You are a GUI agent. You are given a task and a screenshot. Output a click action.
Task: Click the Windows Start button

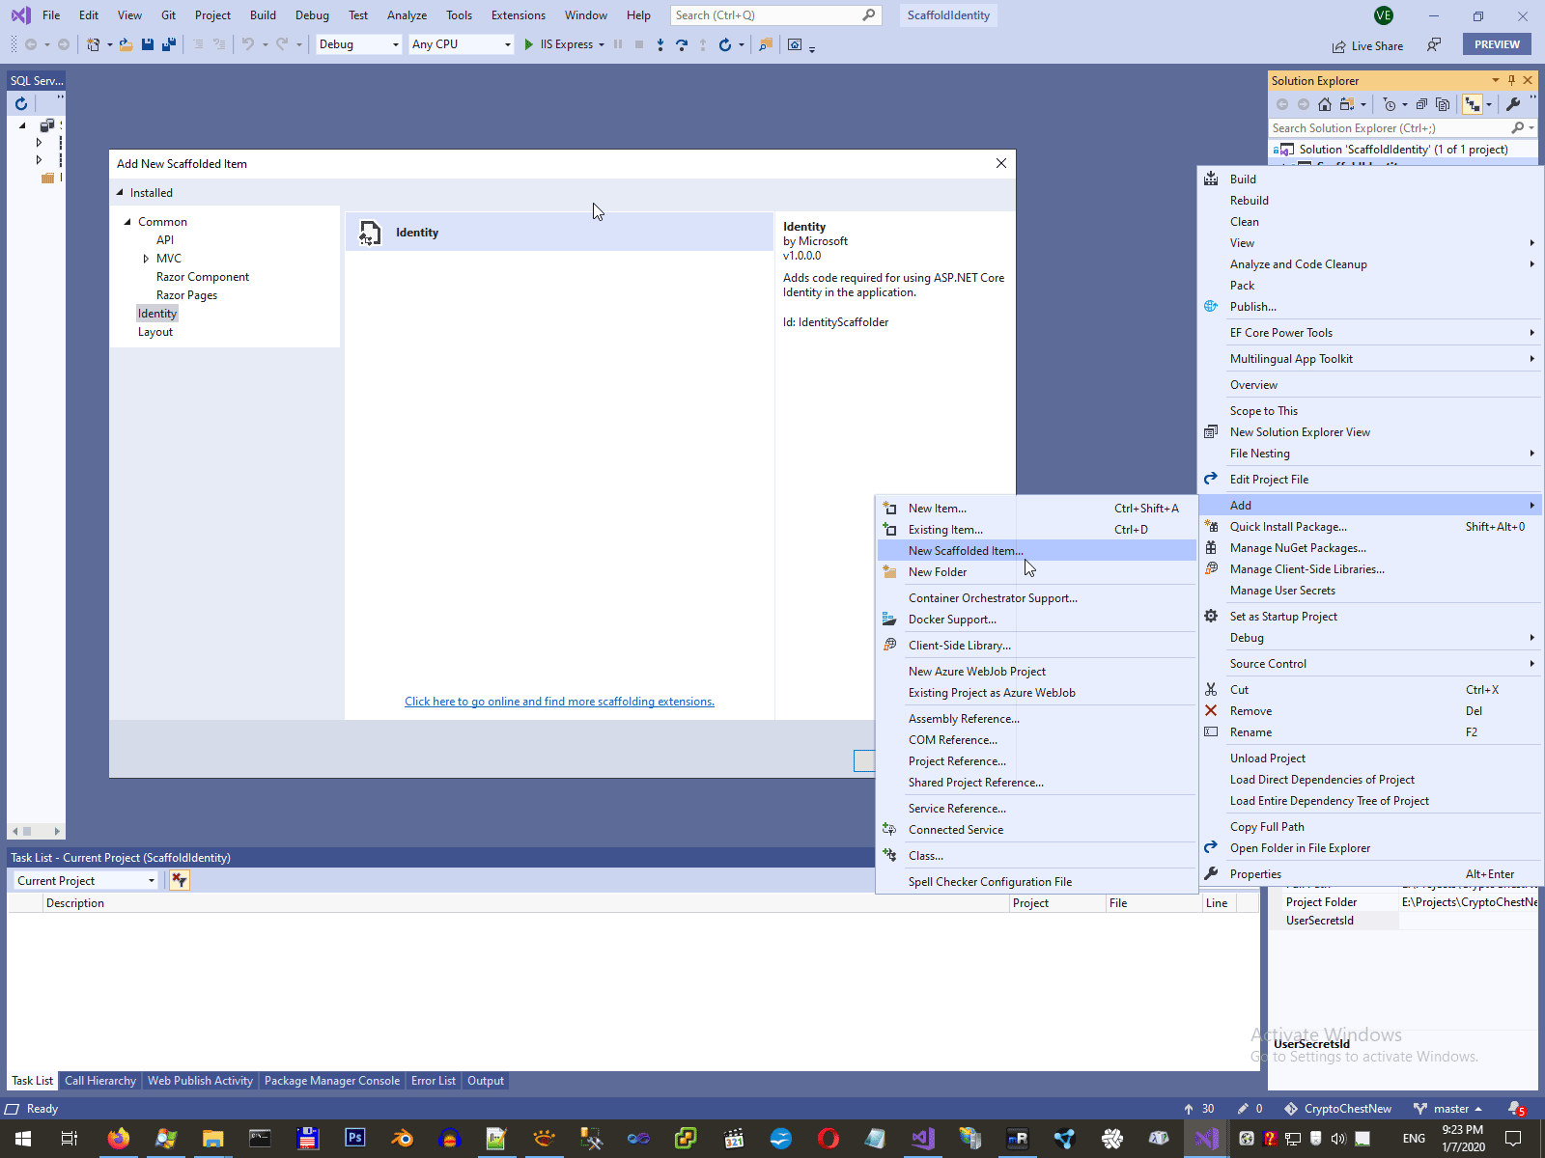click(23, 1139)
